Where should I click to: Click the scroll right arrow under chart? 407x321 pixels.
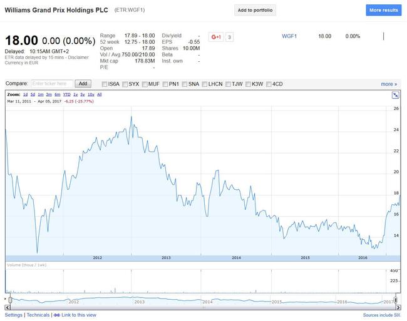pos(398,307)
